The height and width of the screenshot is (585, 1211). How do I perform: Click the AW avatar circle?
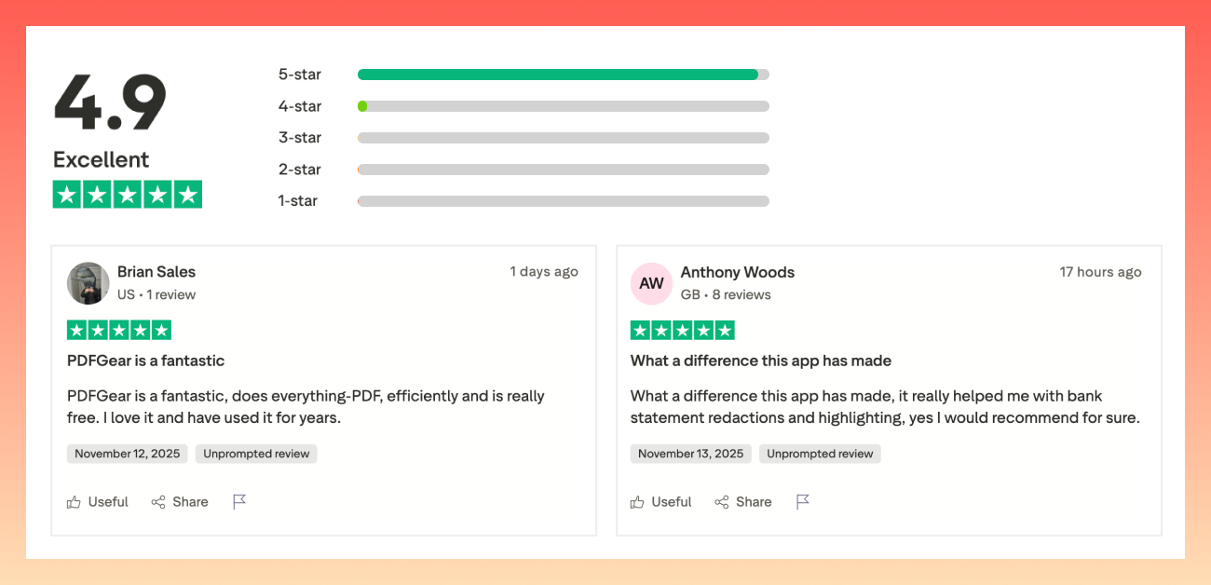[x=652, y=283]
